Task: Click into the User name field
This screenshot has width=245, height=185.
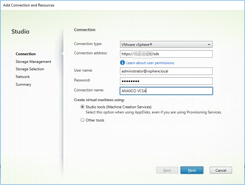Action: pos(166,71)
